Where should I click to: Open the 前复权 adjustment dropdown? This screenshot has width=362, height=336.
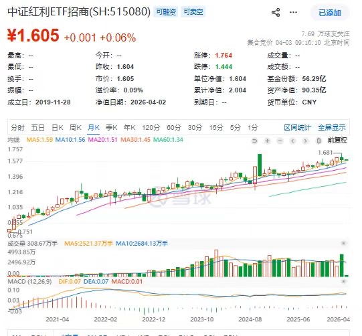pyautogui.click(x=337, y=140)
